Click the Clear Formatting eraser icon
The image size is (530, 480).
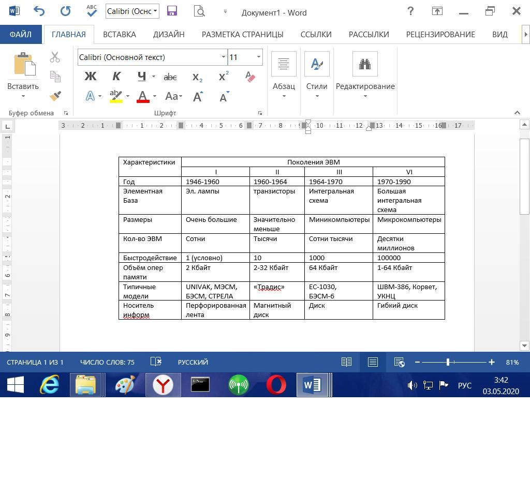coord(250,77)
